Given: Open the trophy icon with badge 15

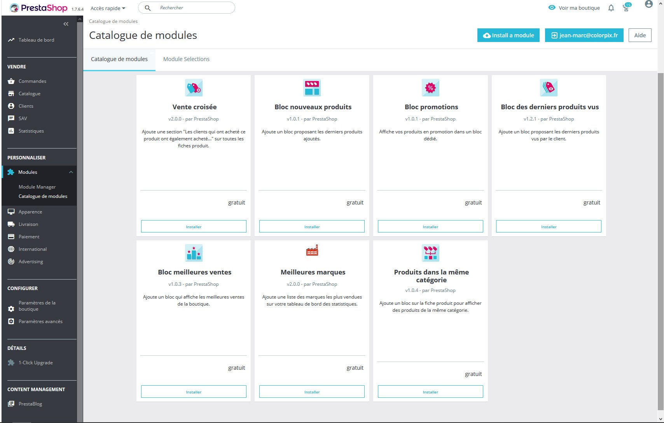Looking at the screenshot, I should point(626,7).
